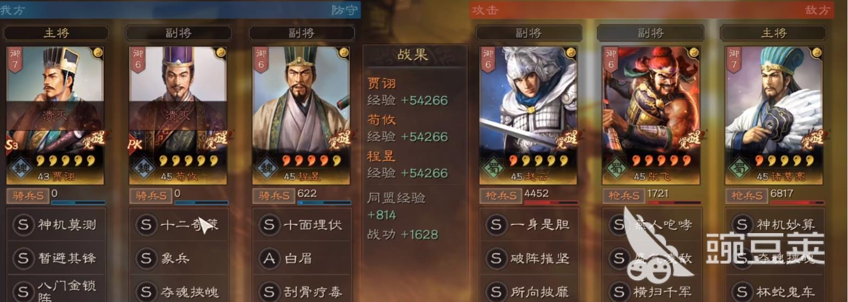Image resolution: width=848 pixels, height=302 pixels.
Task: View 张飞 enemy general card
Action: coord(651,114)
